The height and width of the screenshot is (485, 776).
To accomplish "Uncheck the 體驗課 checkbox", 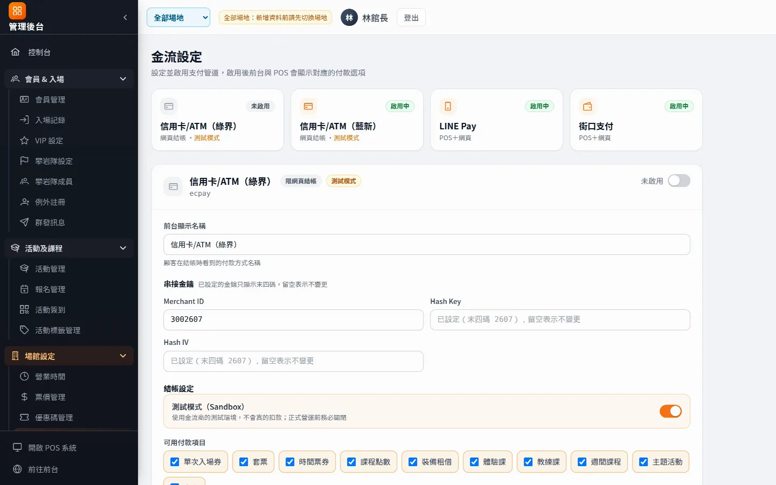I will [x=474, y=462].
